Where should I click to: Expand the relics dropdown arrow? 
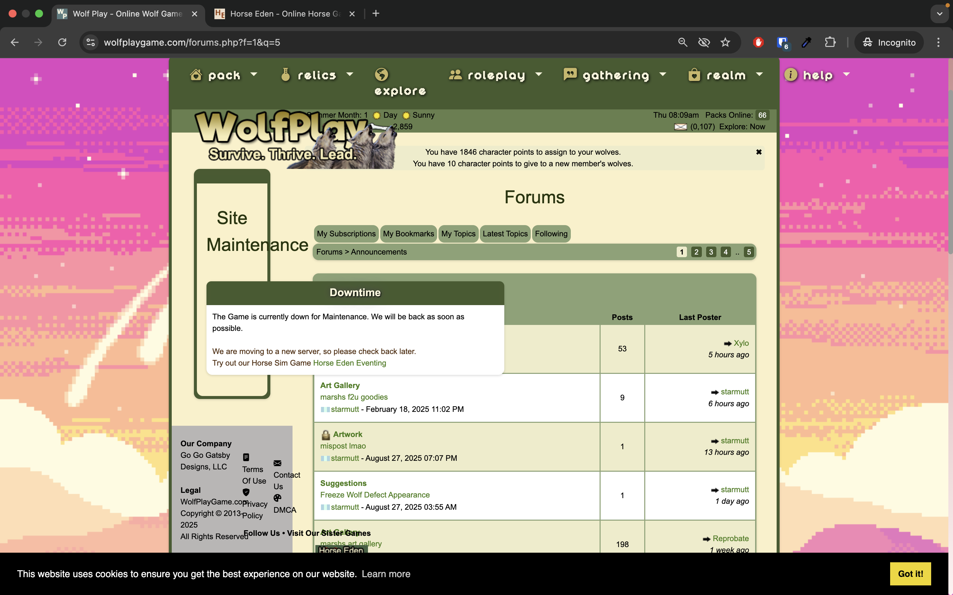350,74
